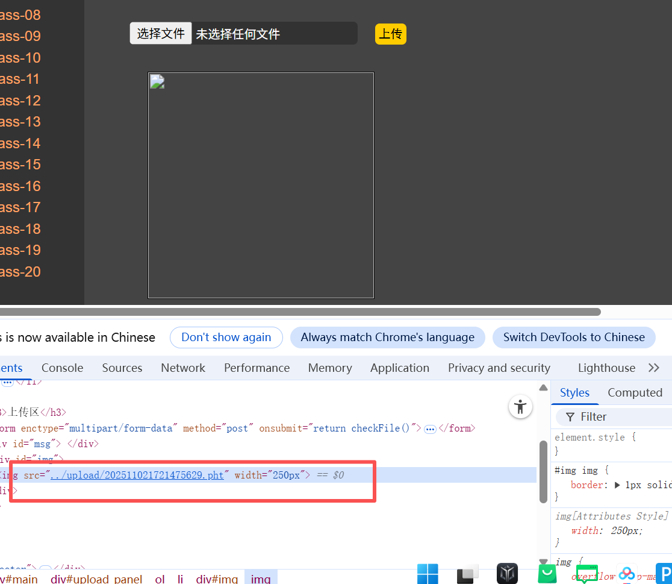672x584 pixels.
Task: Open the Privacy and security tab
Action: click(499, 368)
